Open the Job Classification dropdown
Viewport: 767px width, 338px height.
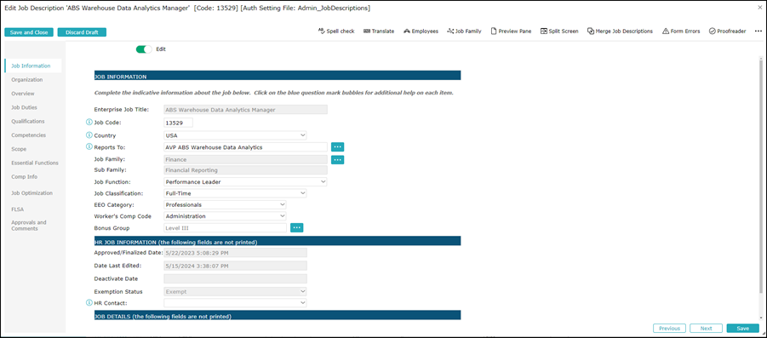235,193
